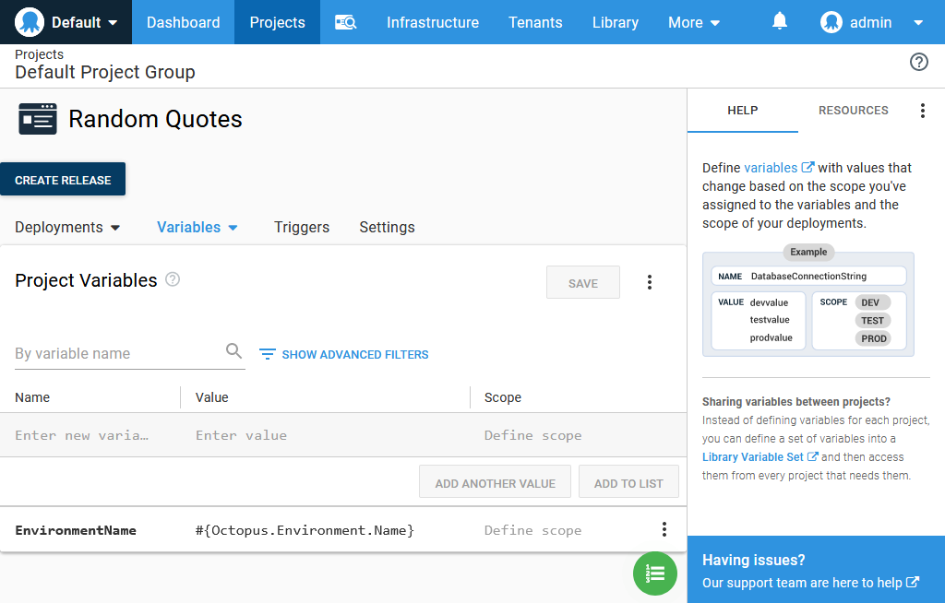The image size is (945, 603).
Task: Click the Save button
Action: coord(583,282)
